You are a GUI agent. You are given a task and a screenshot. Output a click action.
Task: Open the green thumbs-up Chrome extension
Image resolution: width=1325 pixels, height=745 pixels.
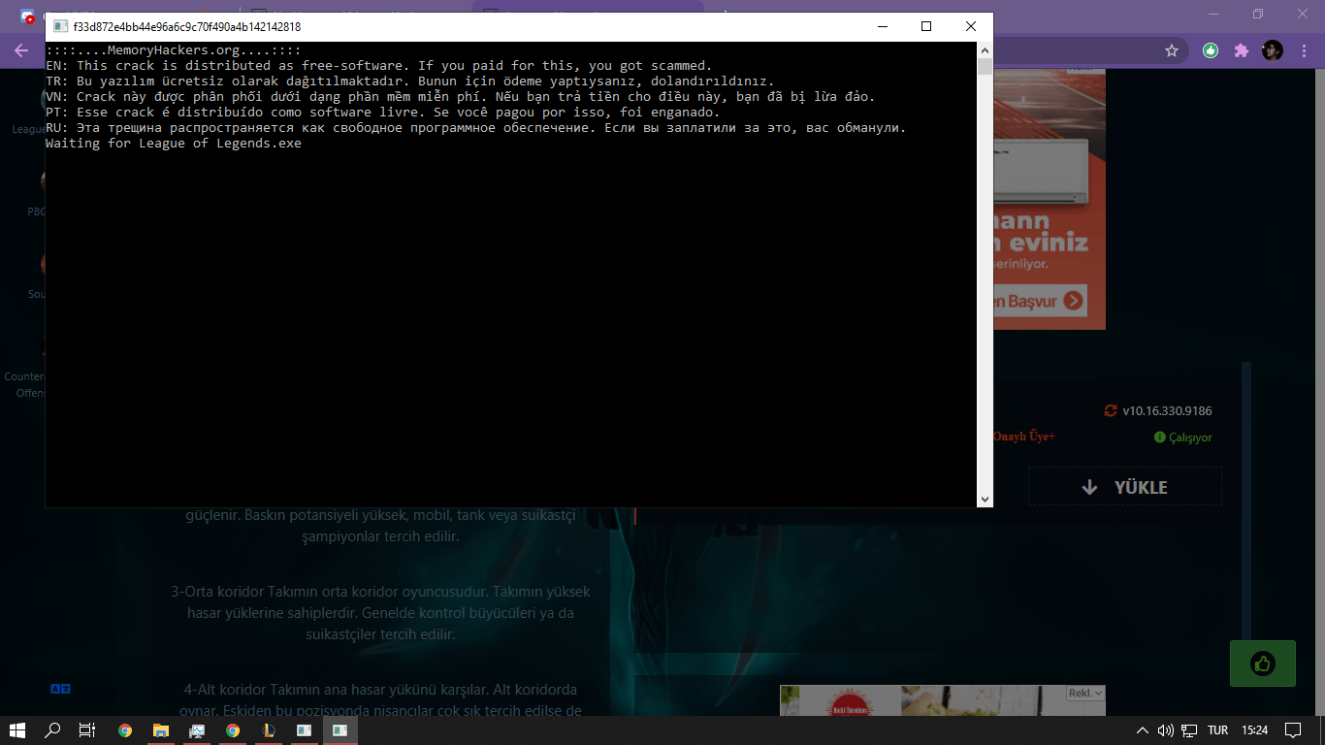point(1211,50)
